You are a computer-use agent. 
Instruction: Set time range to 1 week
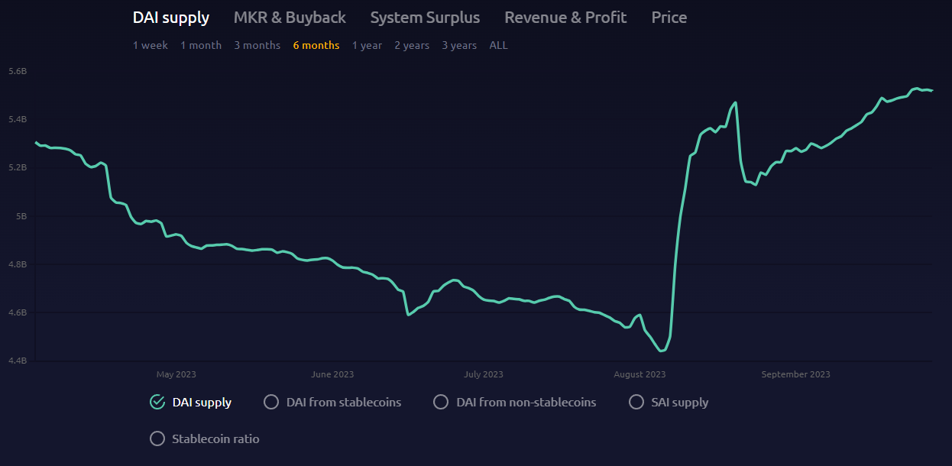tap(151, 45)
